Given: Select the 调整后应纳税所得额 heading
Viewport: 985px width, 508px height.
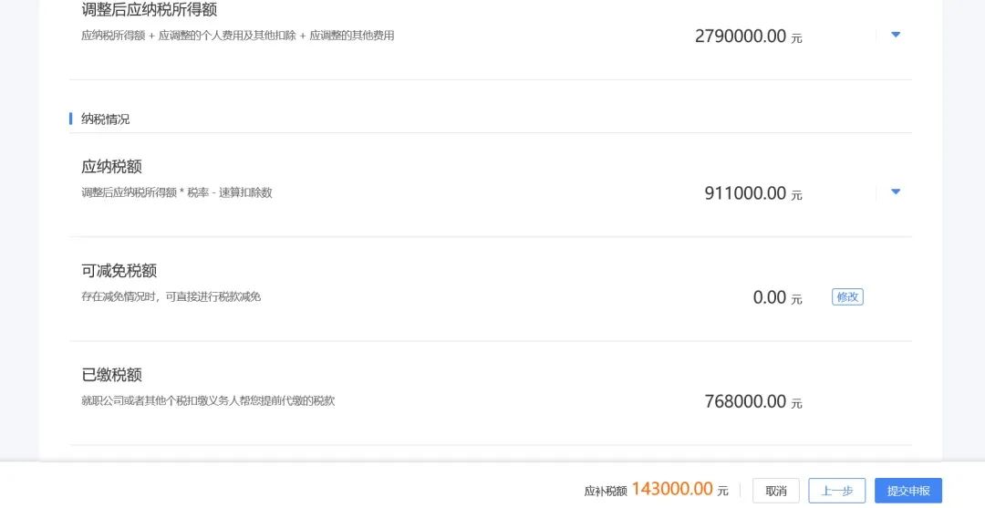Looking at the screenshot, I should tap(150, 9).
